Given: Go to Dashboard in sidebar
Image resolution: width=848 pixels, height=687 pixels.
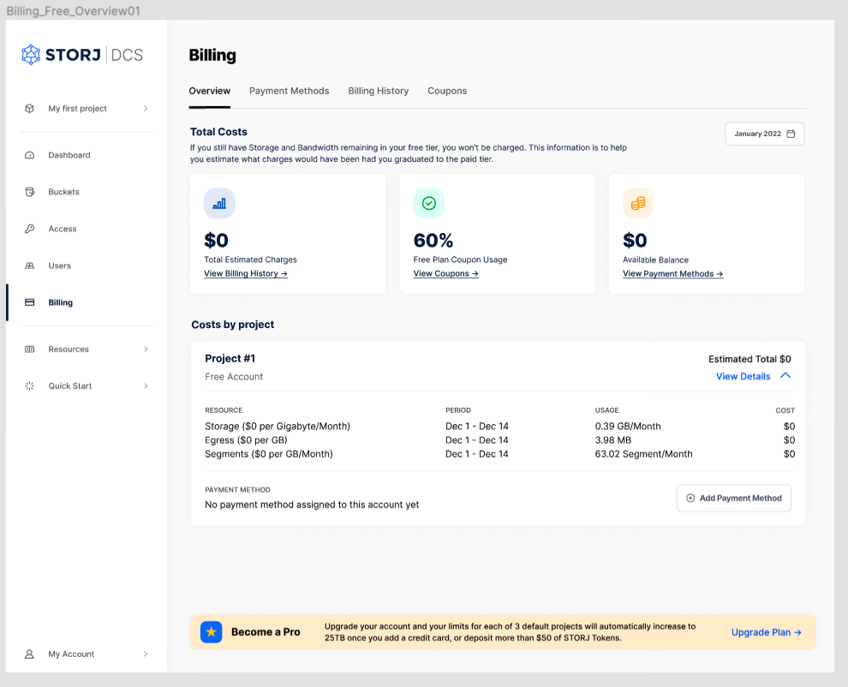Looking at the screenshot, I should click(x=69, y=155).
